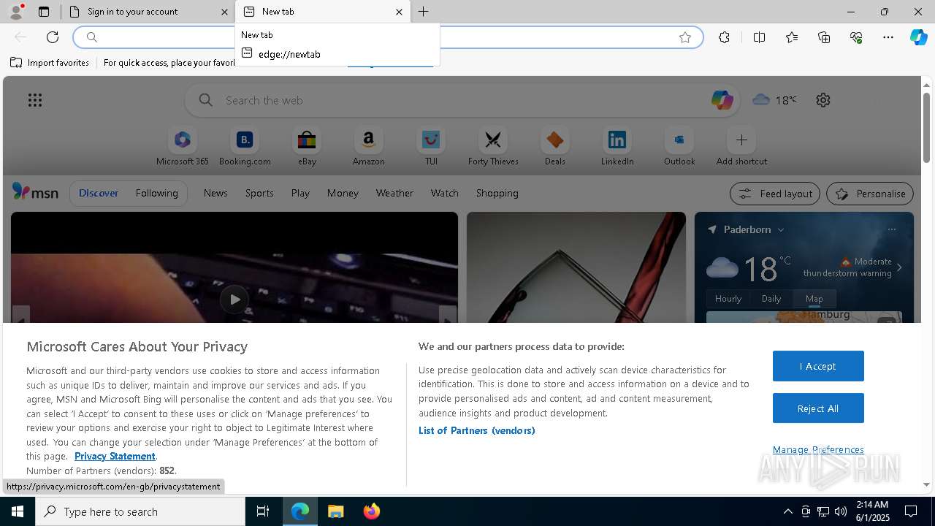Open the Outlook shortcut
Image resolution: width=935 pixels, height=526 pixels.
pyautogui.click(x=679, y=146)
